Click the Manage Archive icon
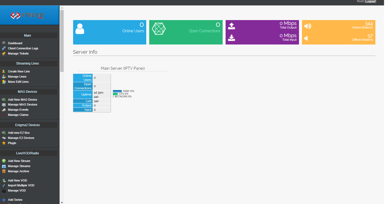390x204 pixels. 4,171
